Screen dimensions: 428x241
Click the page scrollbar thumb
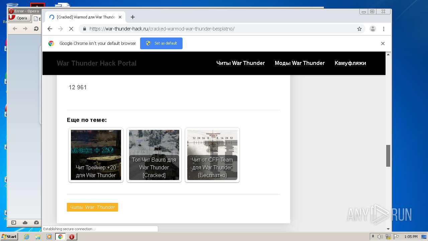388,156
